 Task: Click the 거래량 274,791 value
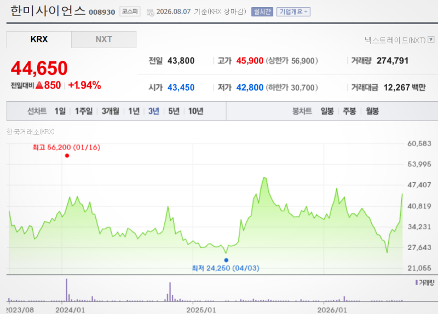pos(393,61)
